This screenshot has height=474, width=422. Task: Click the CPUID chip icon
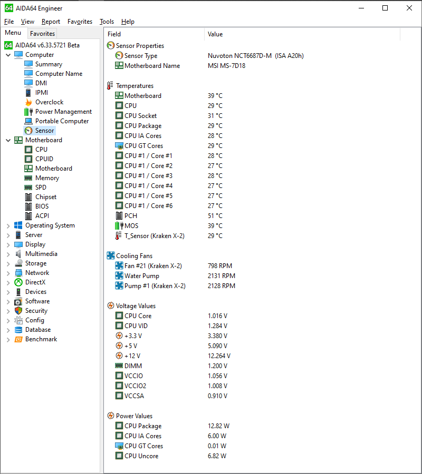[28, 159]
